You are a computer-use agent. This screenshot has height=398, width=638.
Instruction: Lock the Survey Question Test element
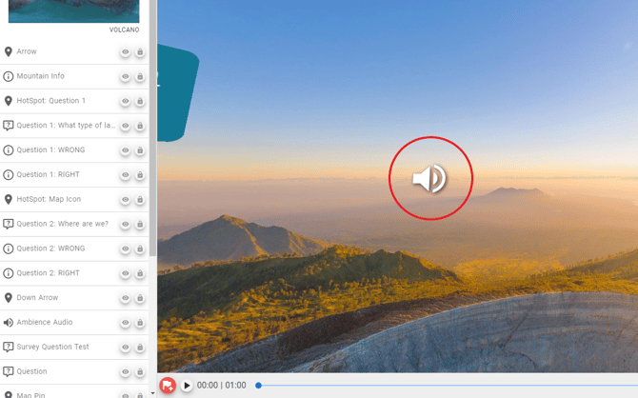[140, 348]
